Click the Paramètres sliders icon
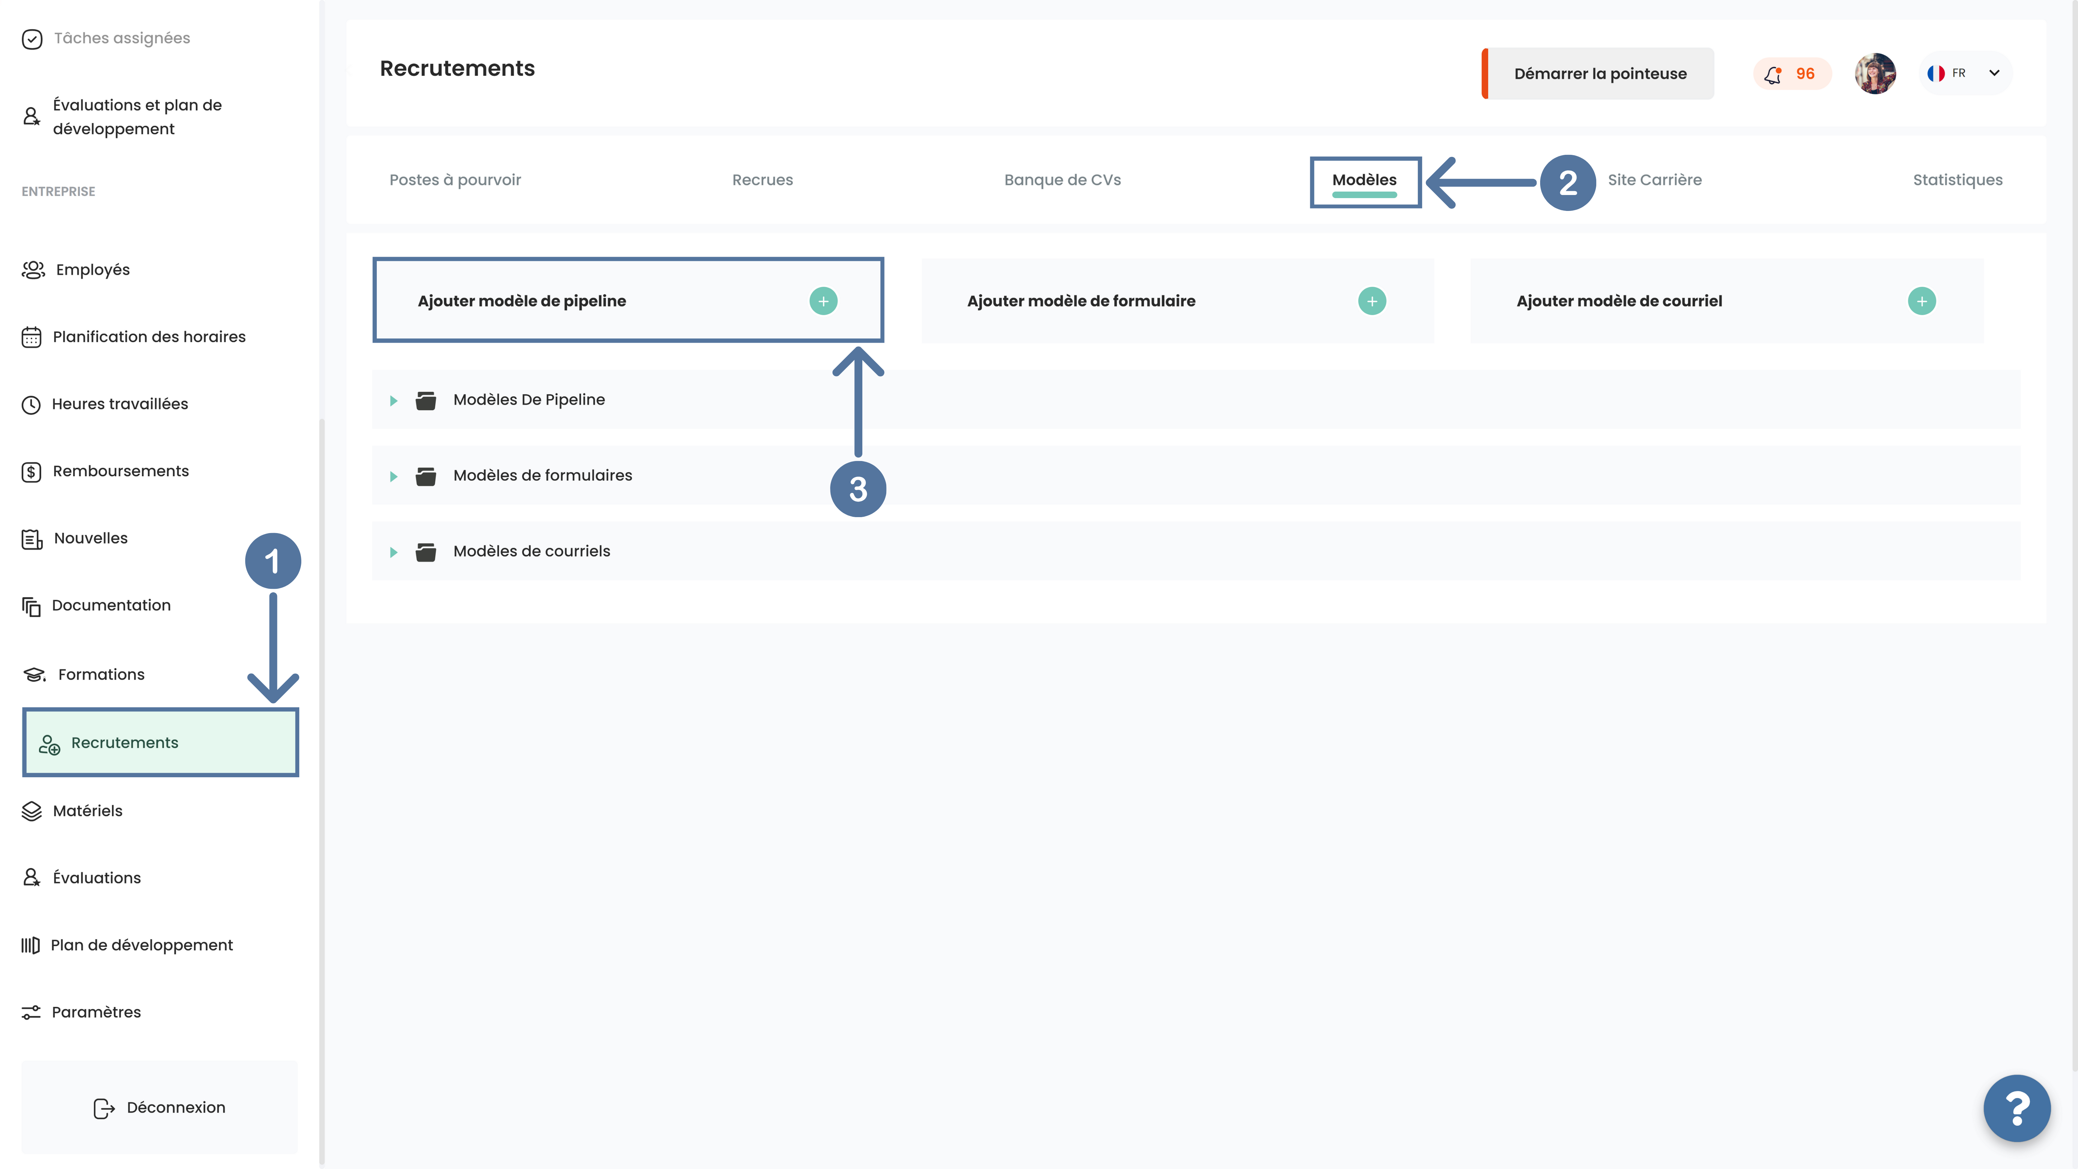Image resolution: width=2078 pixels, height=1169 pixels. (x=32, y=1012)
